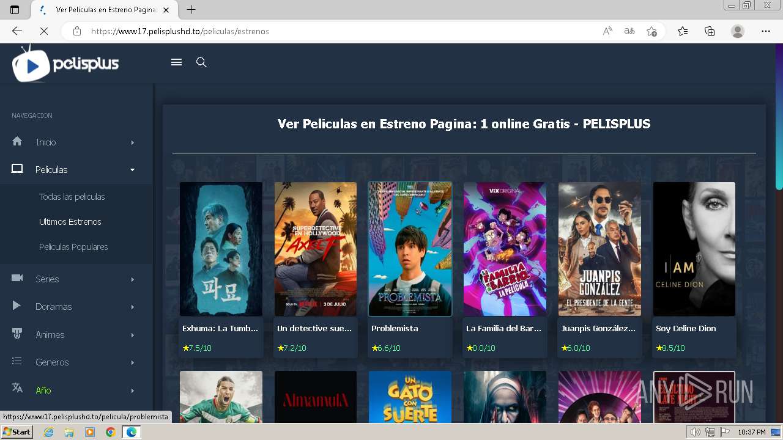
Task: Expand Animes submenu arrow
Action: pos(132,335)
